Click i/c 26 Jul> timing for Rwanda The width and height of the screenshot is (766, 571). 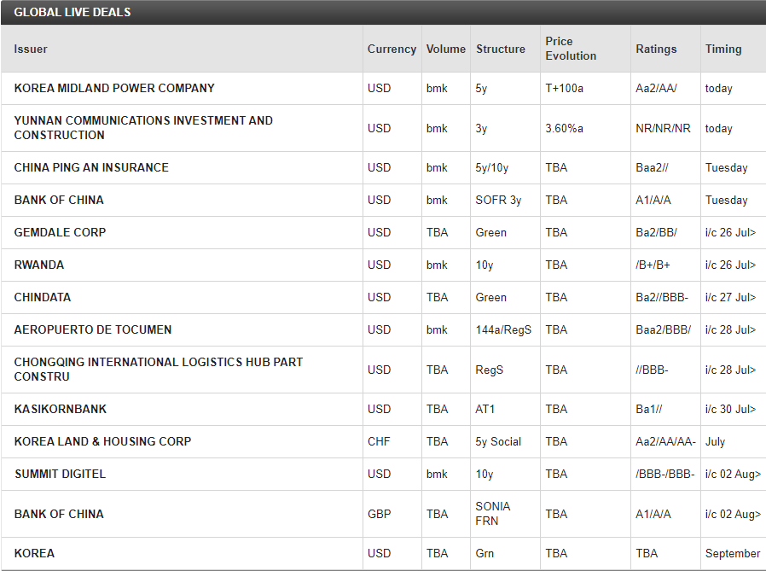click(x=730, y=265)
